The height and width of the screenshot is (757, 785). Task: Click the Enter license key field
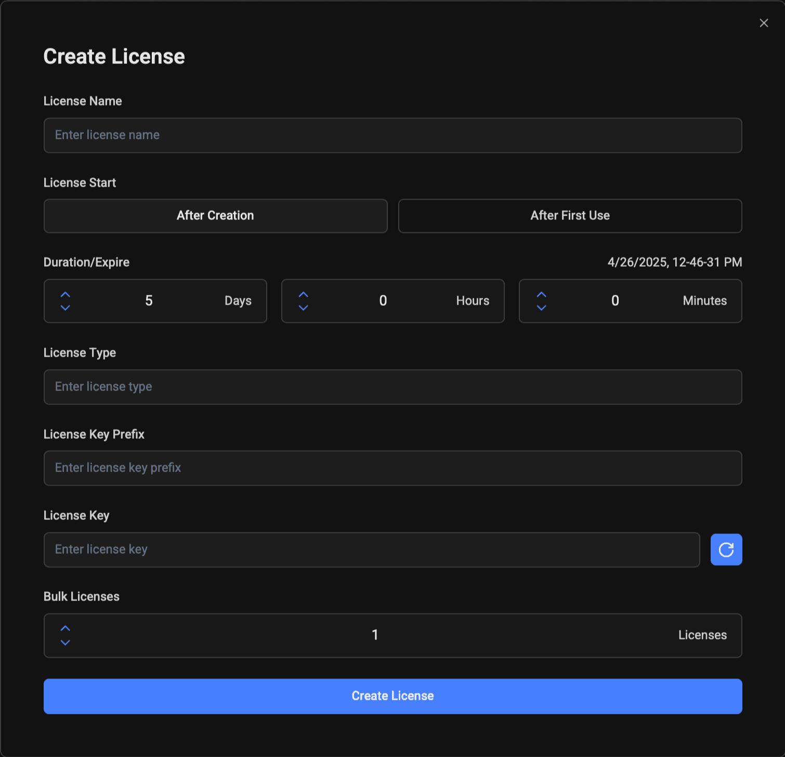click(372, 550)
